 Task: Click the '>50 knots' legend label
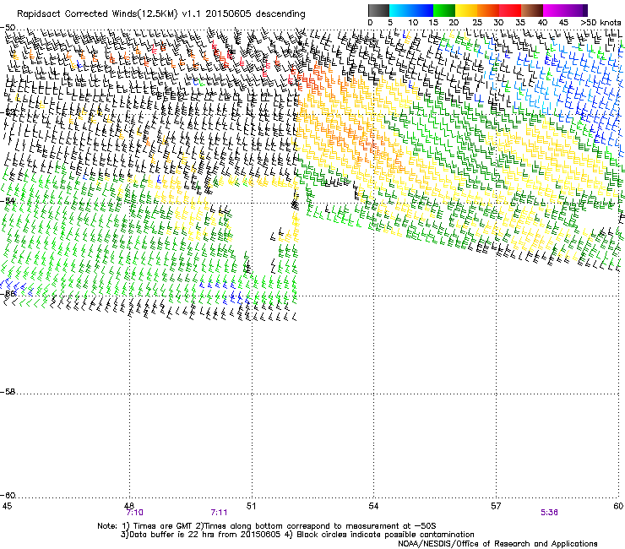tap(601, 23)
